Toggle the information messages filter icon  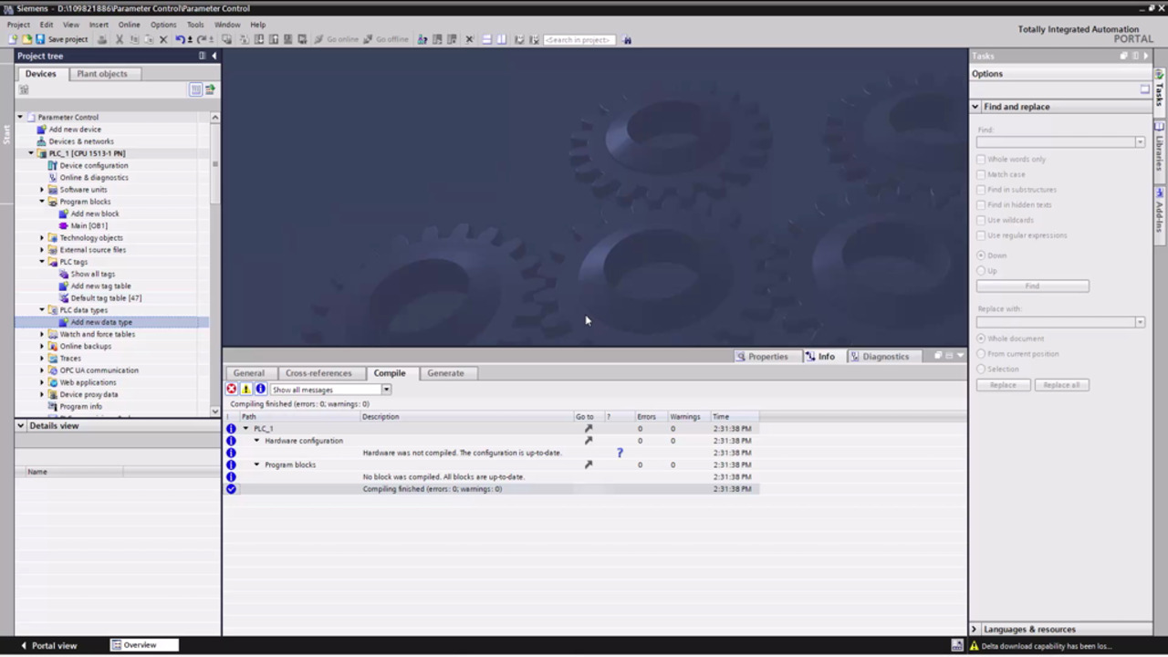tap(260, 390)
